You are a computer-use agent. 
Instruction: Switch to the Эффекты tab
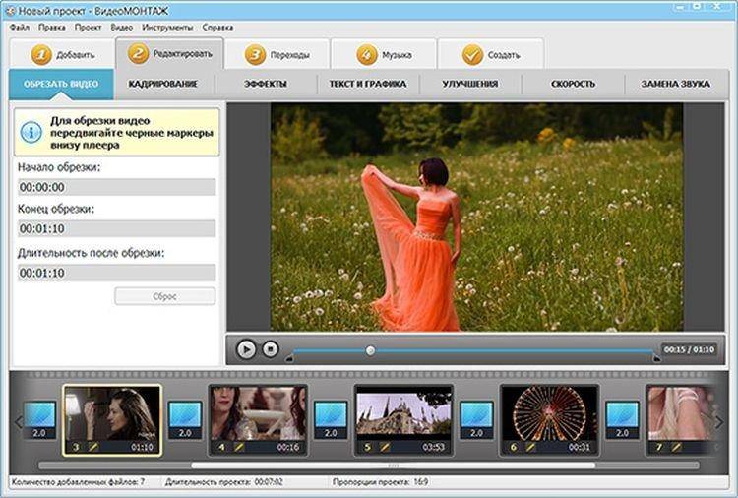[266, 84]
